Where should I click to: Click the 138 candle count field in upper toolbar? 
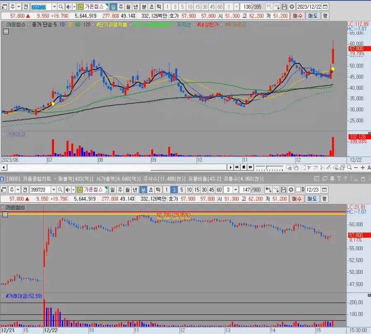[247, 7]
